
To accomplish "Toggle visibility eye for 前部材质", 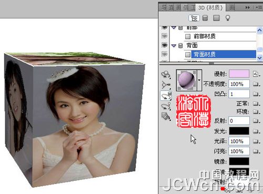I will (164, 36).
